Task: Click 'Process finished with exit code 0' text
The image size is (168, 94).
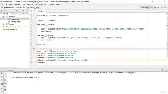Action: coord(24,77)
